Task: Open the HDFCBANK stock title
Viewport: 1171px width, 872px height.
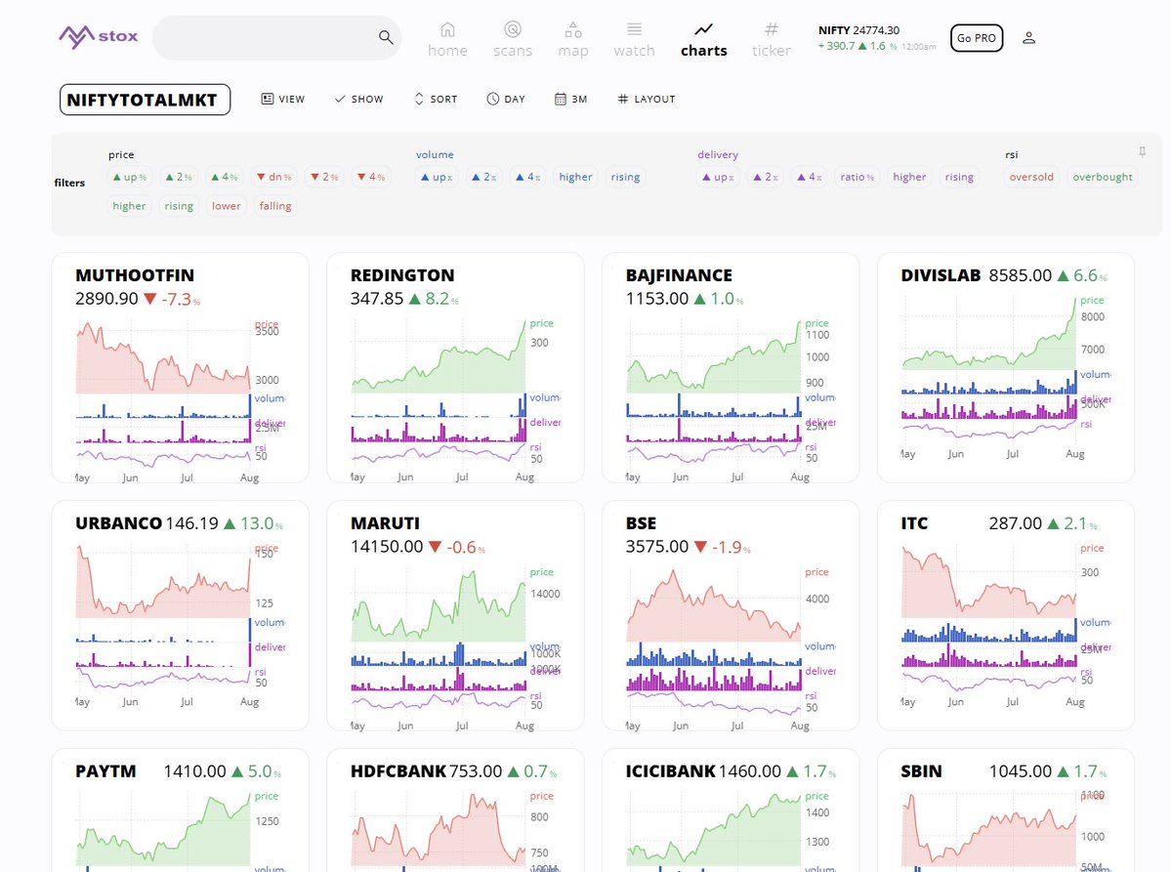Action: [398, 771]
